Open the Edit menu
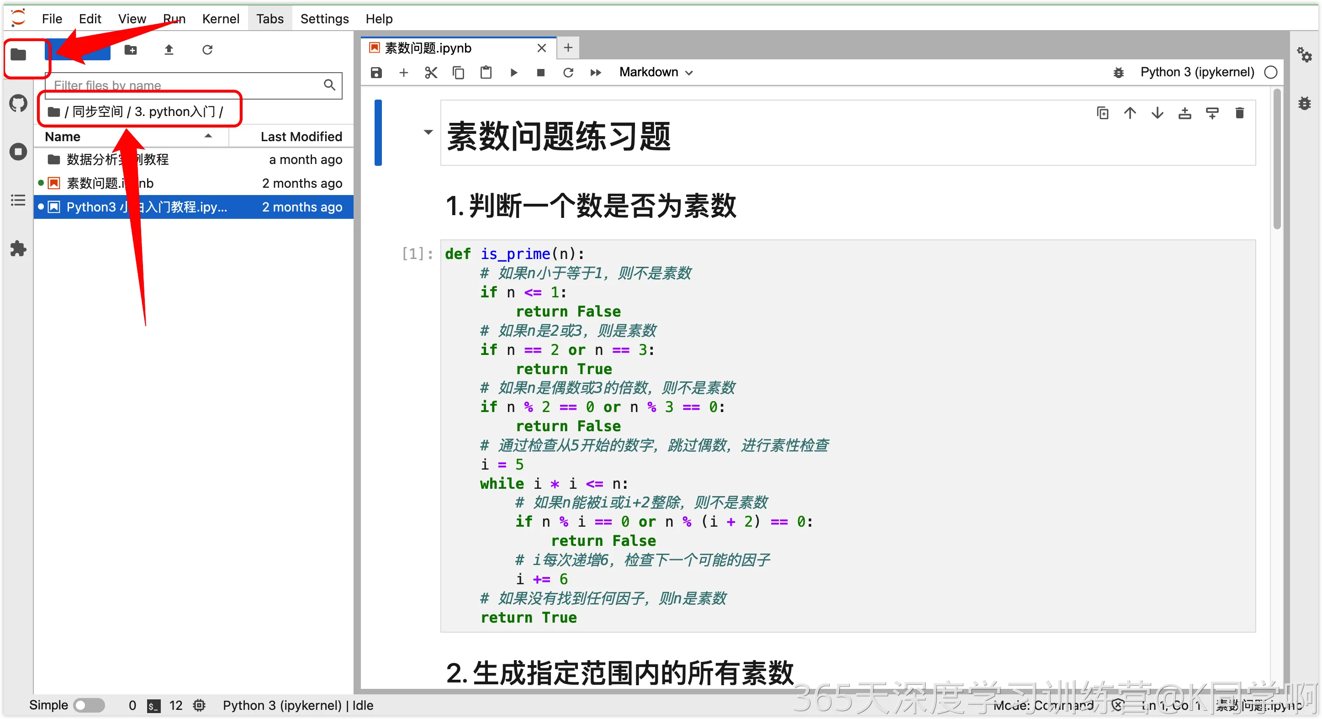 click(90, 19)
